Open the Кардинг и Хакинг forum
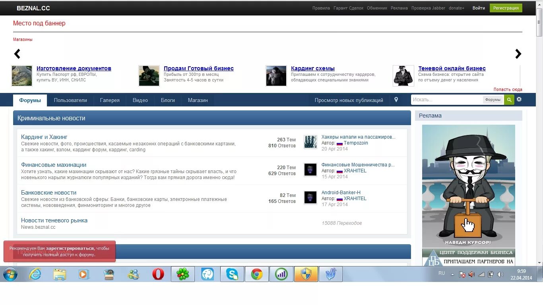This screenshot has height=305, width=543. click(x=44, y=137)
